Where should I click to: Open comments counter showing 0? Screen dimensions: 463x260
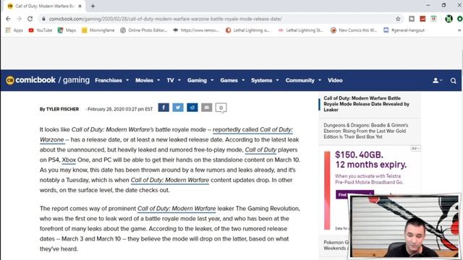221,108
